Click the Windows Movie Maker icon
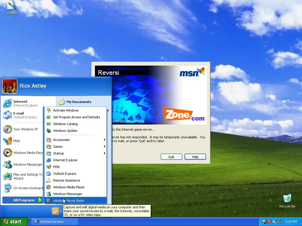Screen dimensions: 302x226 49,200
